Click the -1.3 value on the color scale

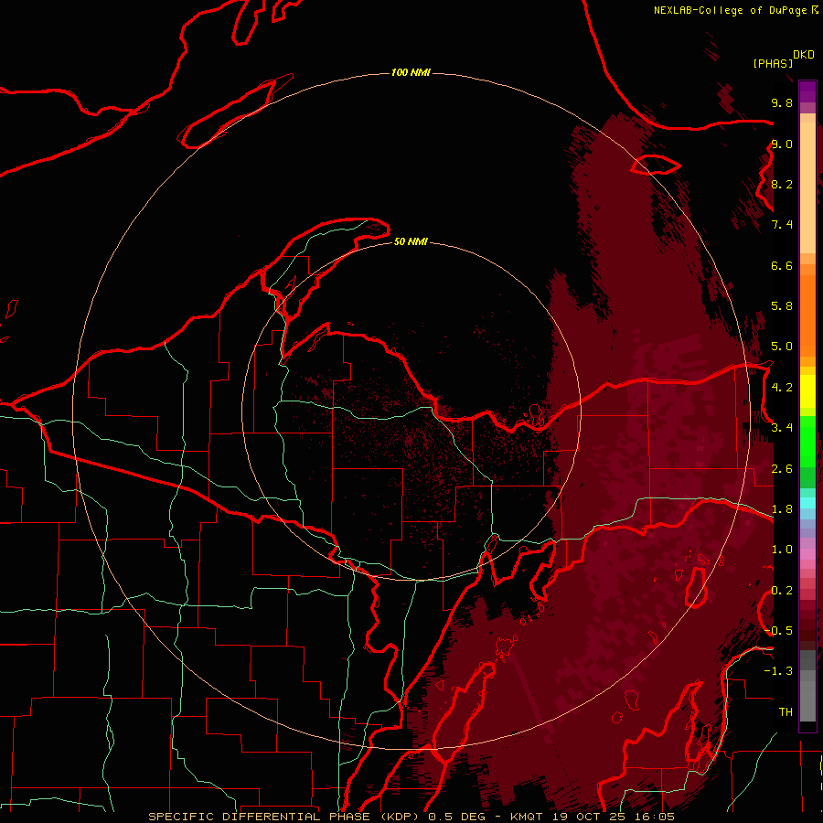pos(778,671)
